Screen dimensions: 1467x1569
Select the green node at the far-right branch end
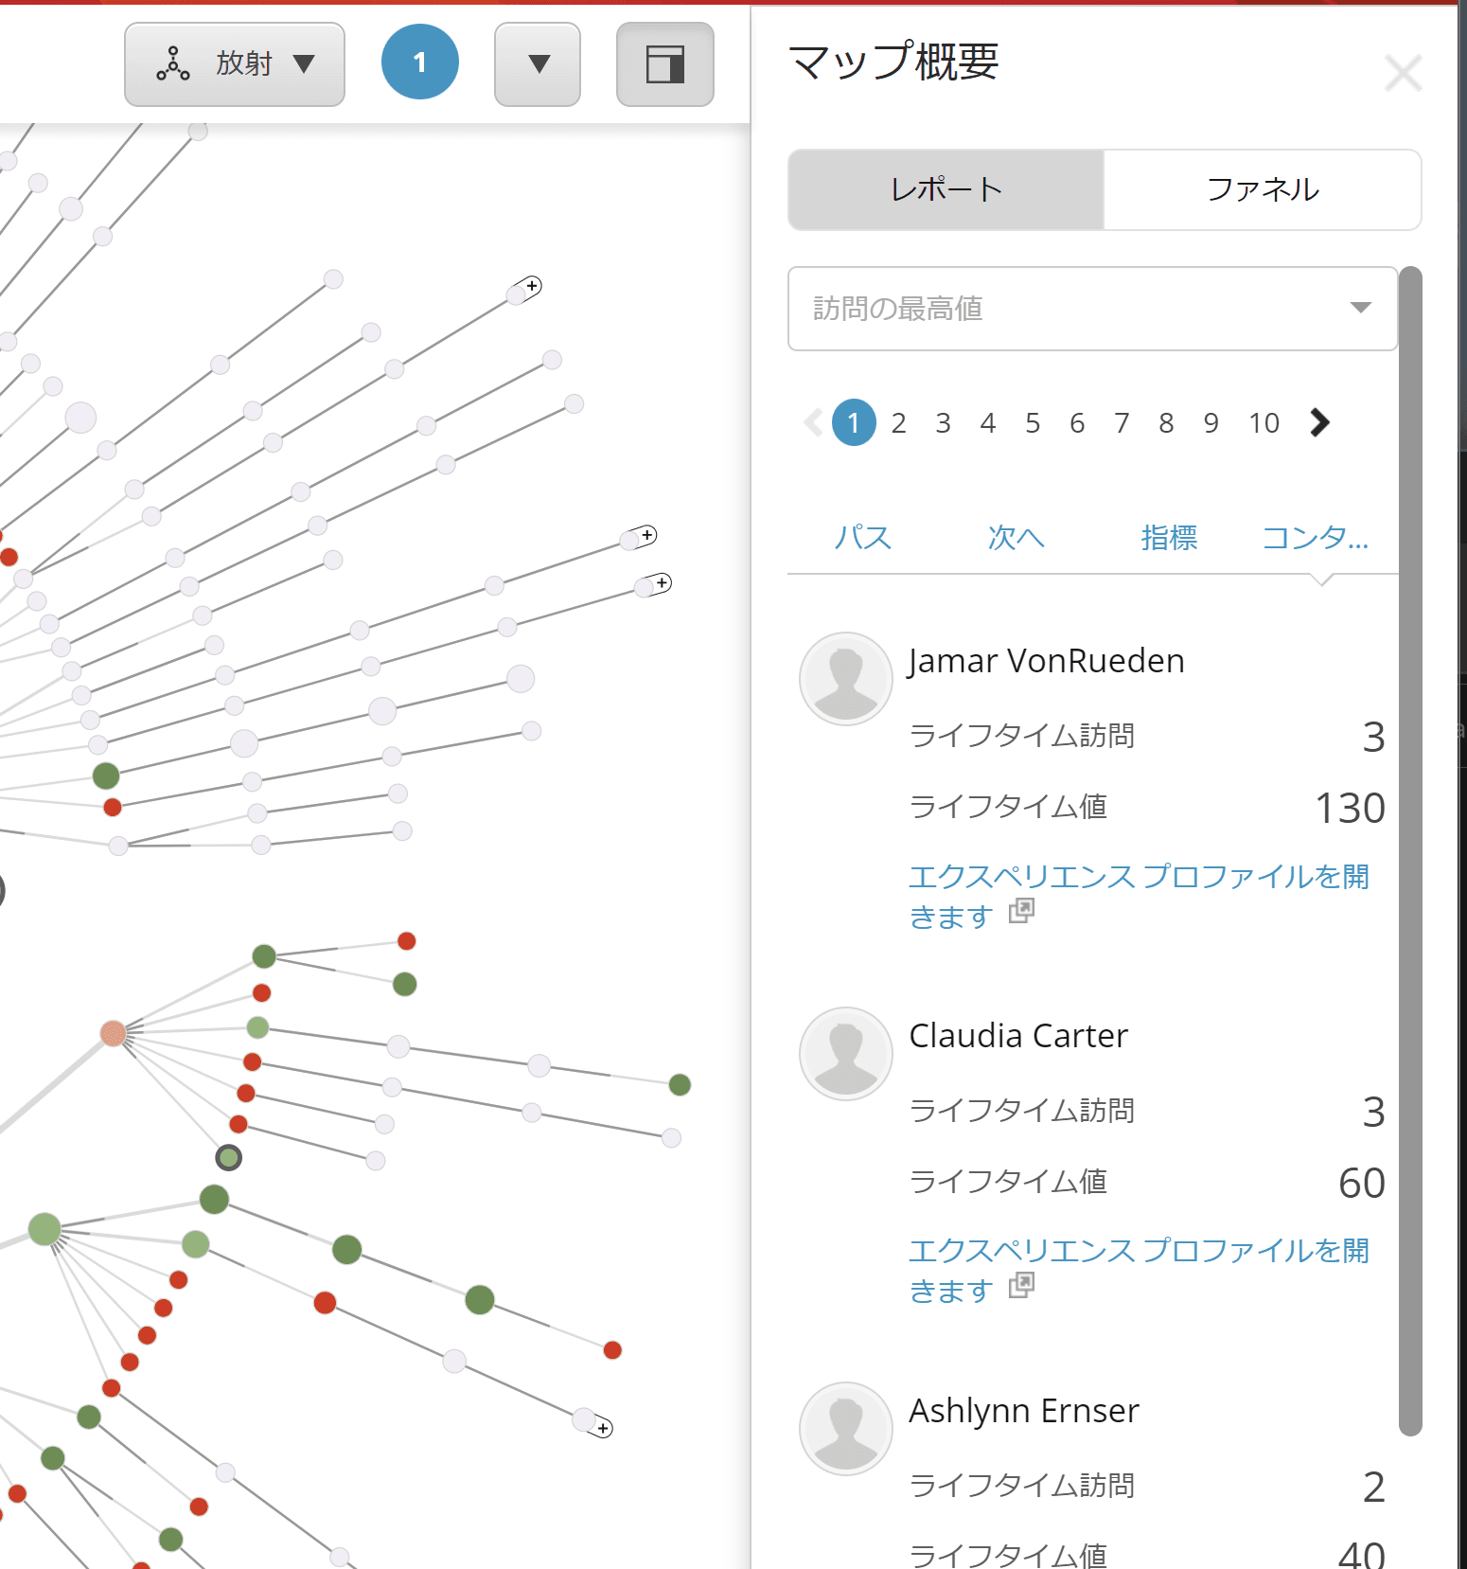pyautogui.click(x=680, y=1084)
